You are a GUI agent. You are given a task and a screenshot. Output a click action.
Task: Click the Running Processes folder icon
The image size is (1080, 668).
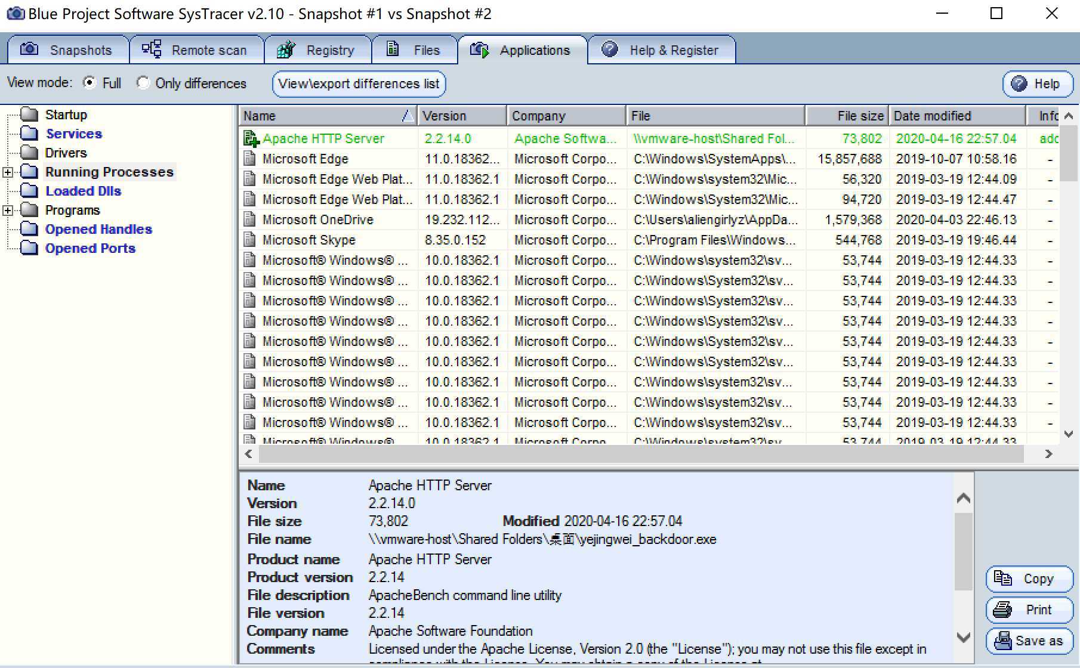29,171
